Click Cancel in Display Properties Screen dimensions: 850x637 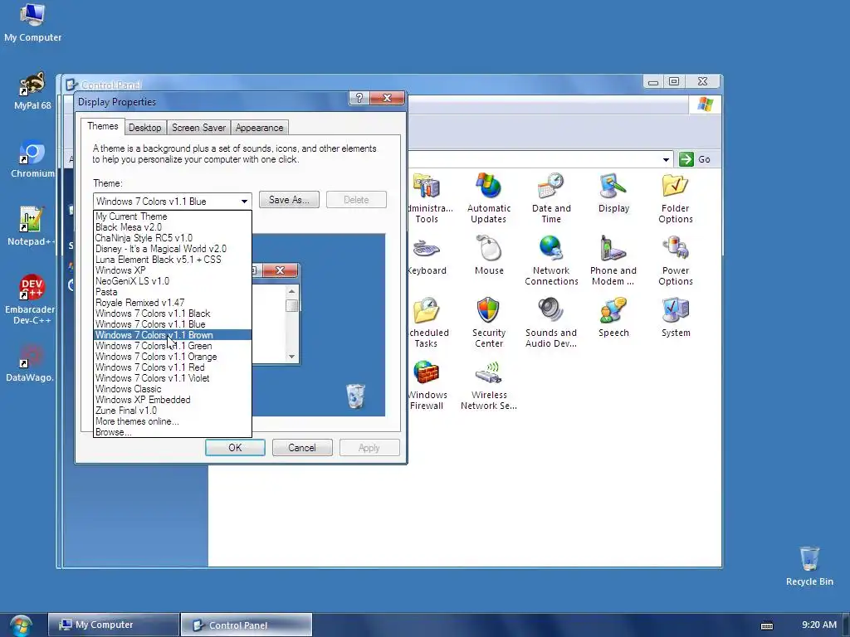302,448
